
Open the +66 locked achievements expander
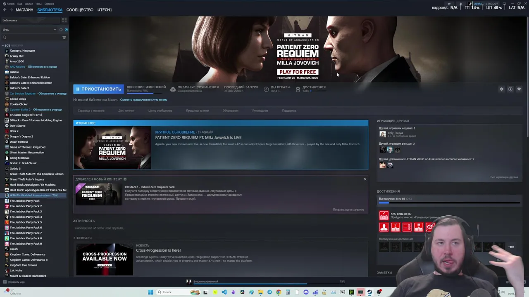point(511,247)
